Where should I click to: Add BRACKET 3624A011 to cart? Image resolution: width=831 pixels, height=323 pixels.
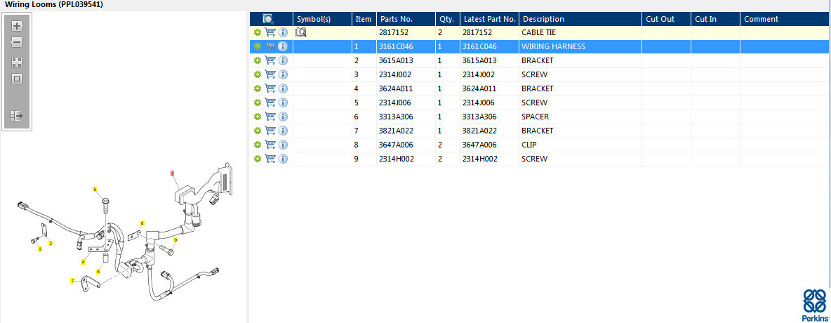click(270, 88)
